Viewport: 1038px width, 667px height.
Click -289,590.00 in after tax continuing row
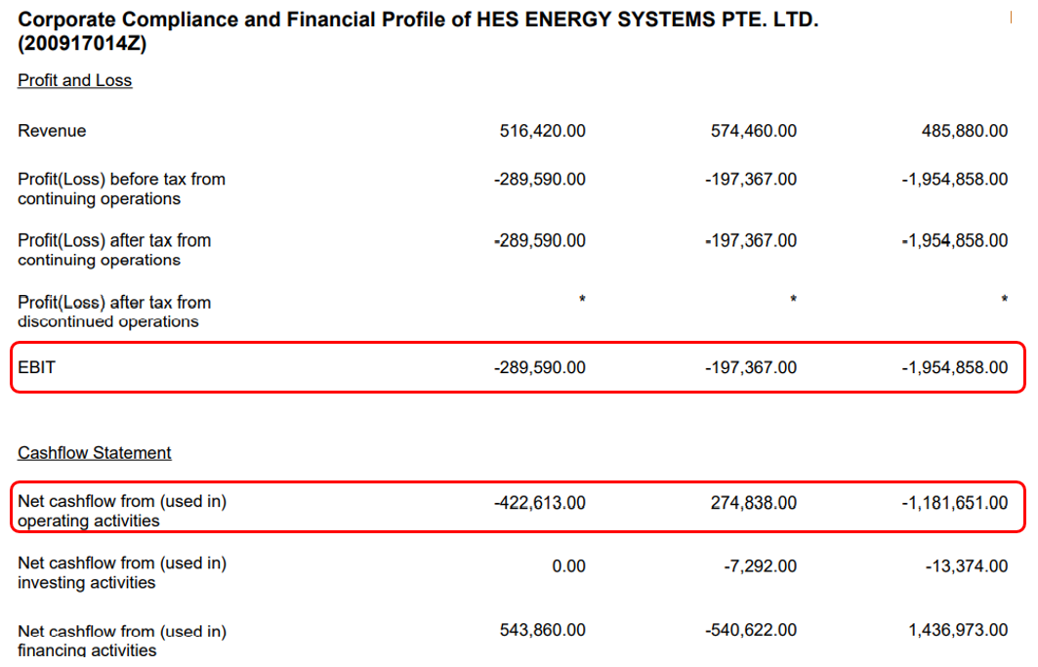click(x=540, y=240)
